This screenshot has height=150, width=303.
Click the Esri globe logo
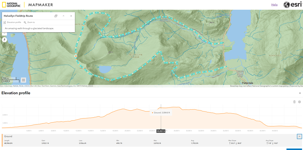point(292,5)
